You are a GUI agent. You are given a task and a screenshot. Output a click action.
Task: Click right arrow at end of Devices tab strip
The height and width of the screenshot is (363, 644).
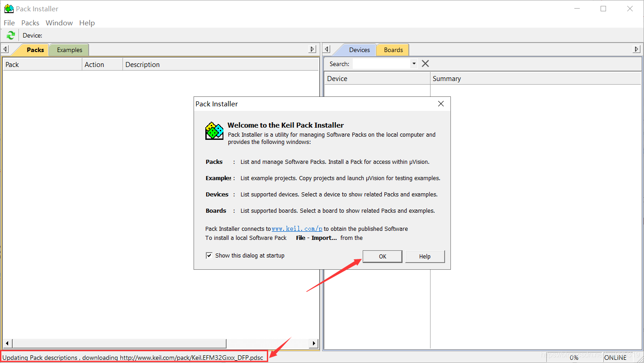[x=637, y=49]
